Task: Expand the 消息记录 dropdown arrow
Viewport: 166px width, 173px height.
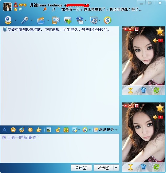Action: [116, 130]
